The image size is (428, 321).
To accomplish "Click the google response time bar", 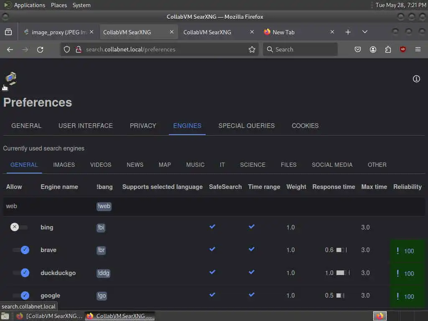I will pyautogui.click(x=340, y=296).
